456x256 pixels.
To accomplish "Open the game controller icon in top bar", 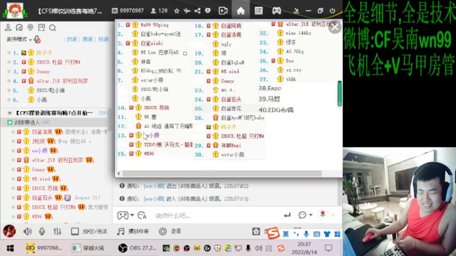I will point(276,11).
